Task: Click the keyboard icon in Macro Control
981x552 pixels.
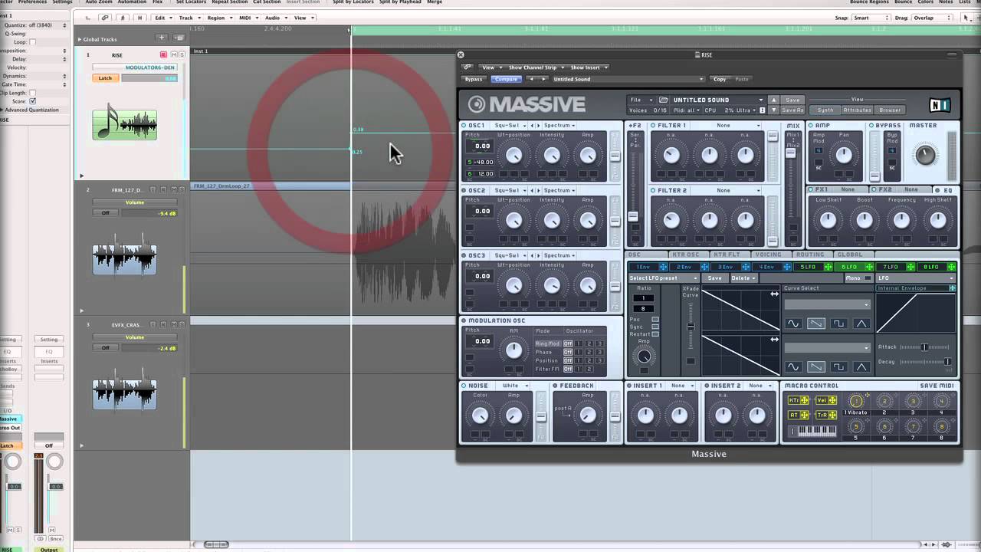Action: (812, 431)
